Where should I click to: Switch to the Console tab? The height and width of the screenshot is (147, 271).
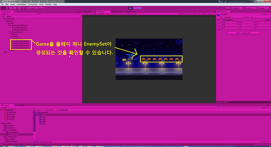tap(20, 105)
